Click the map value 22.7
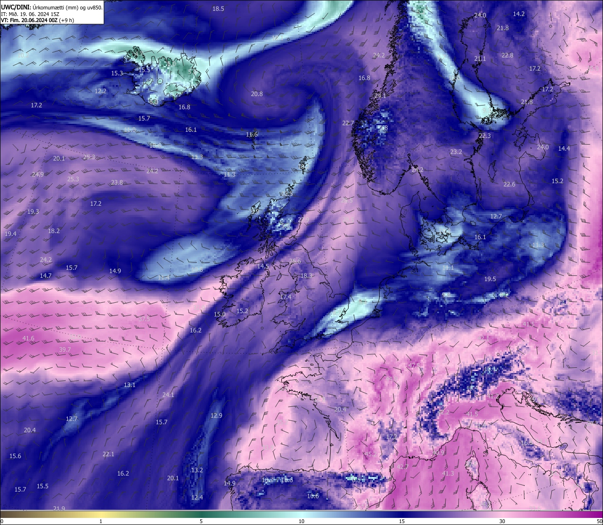This screenshot has height=525, width=603. point(348,123)
